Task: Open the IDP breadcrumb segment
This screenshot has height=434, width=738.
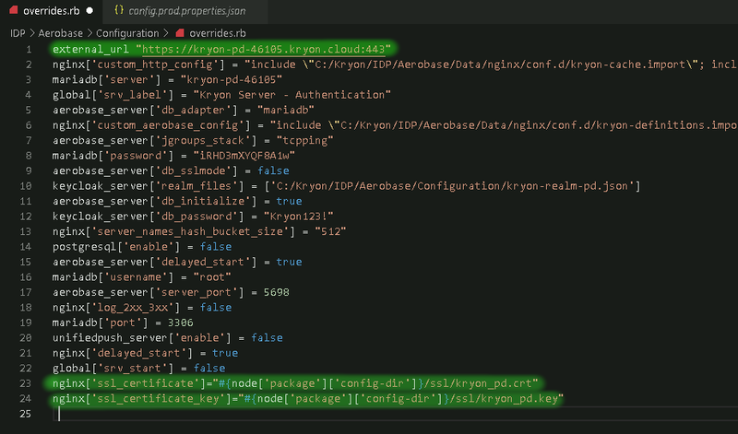Action: tap(18, 32)
